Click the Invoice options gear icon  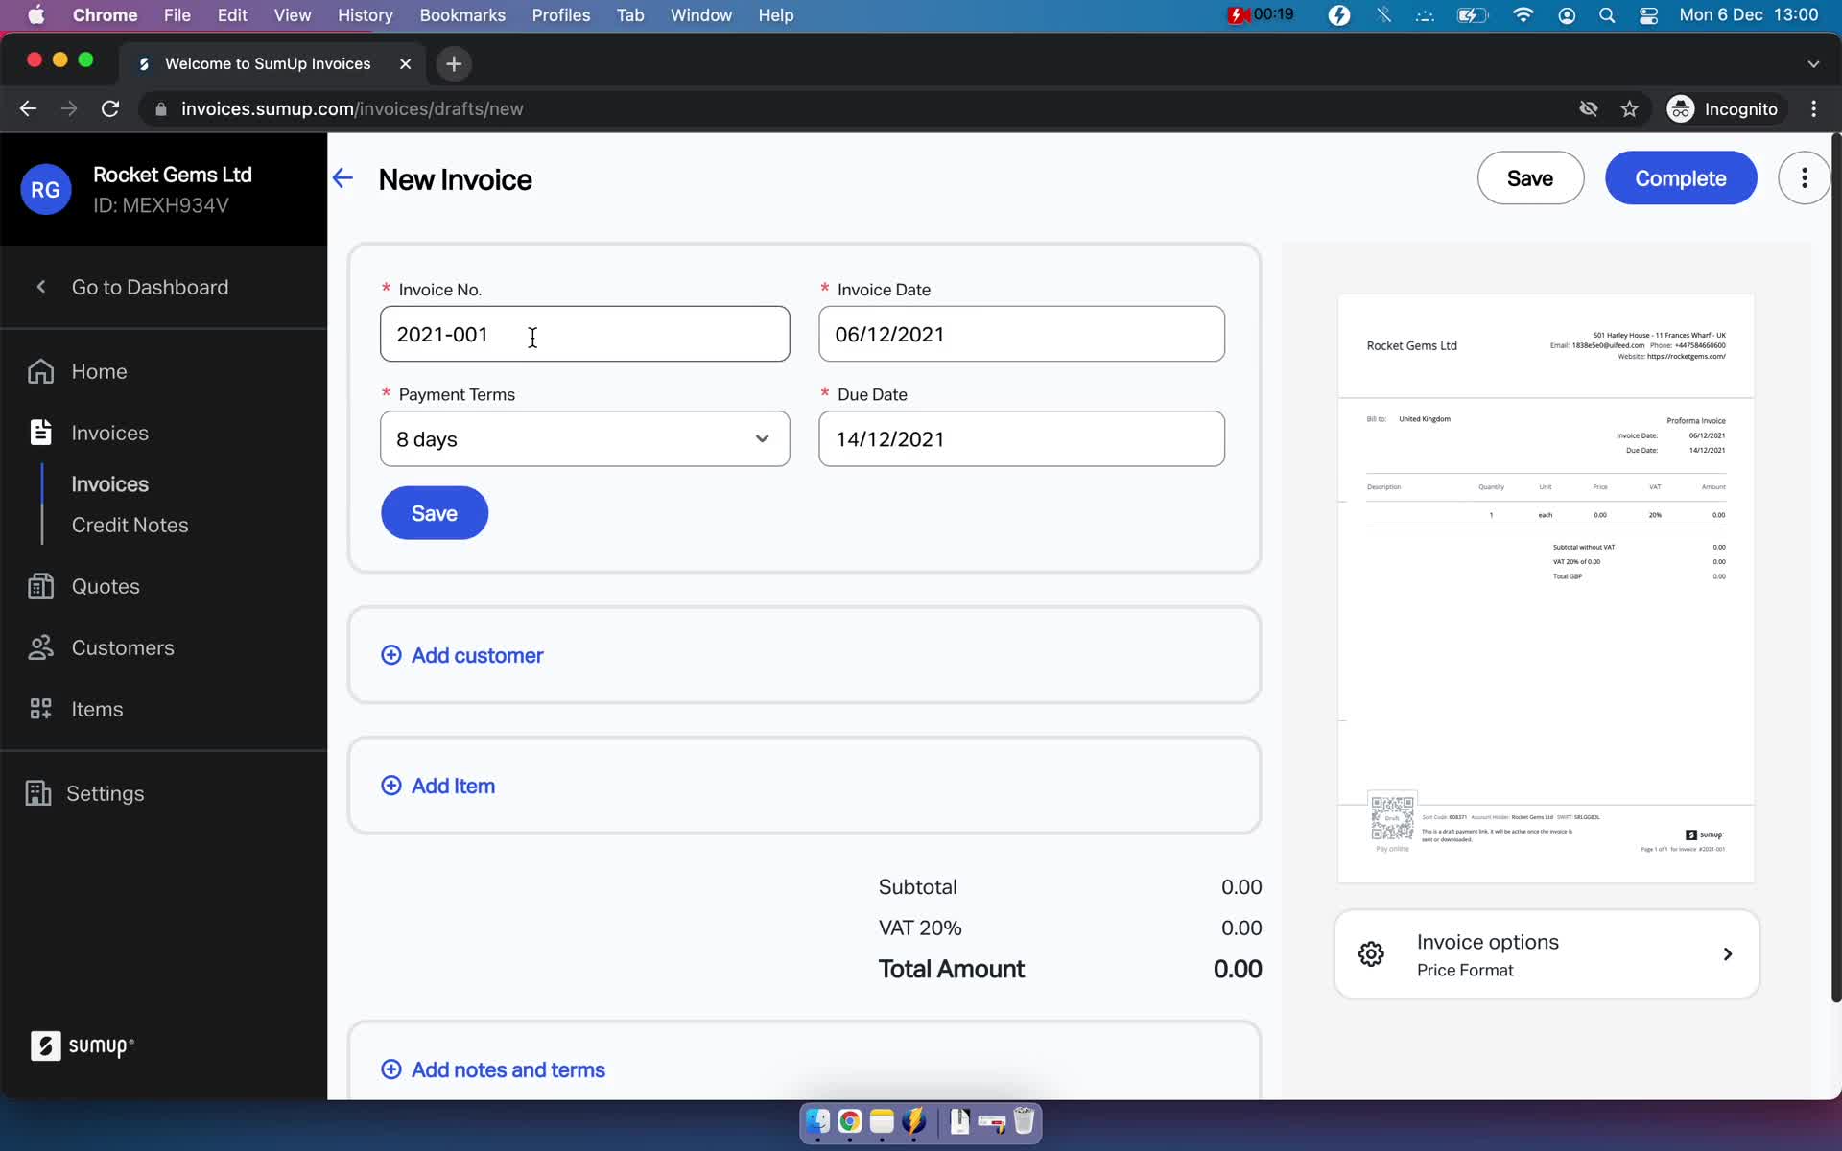pos(1373,954)
